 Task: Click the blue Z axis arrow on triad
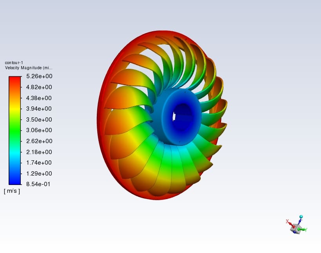click(300, 222)
